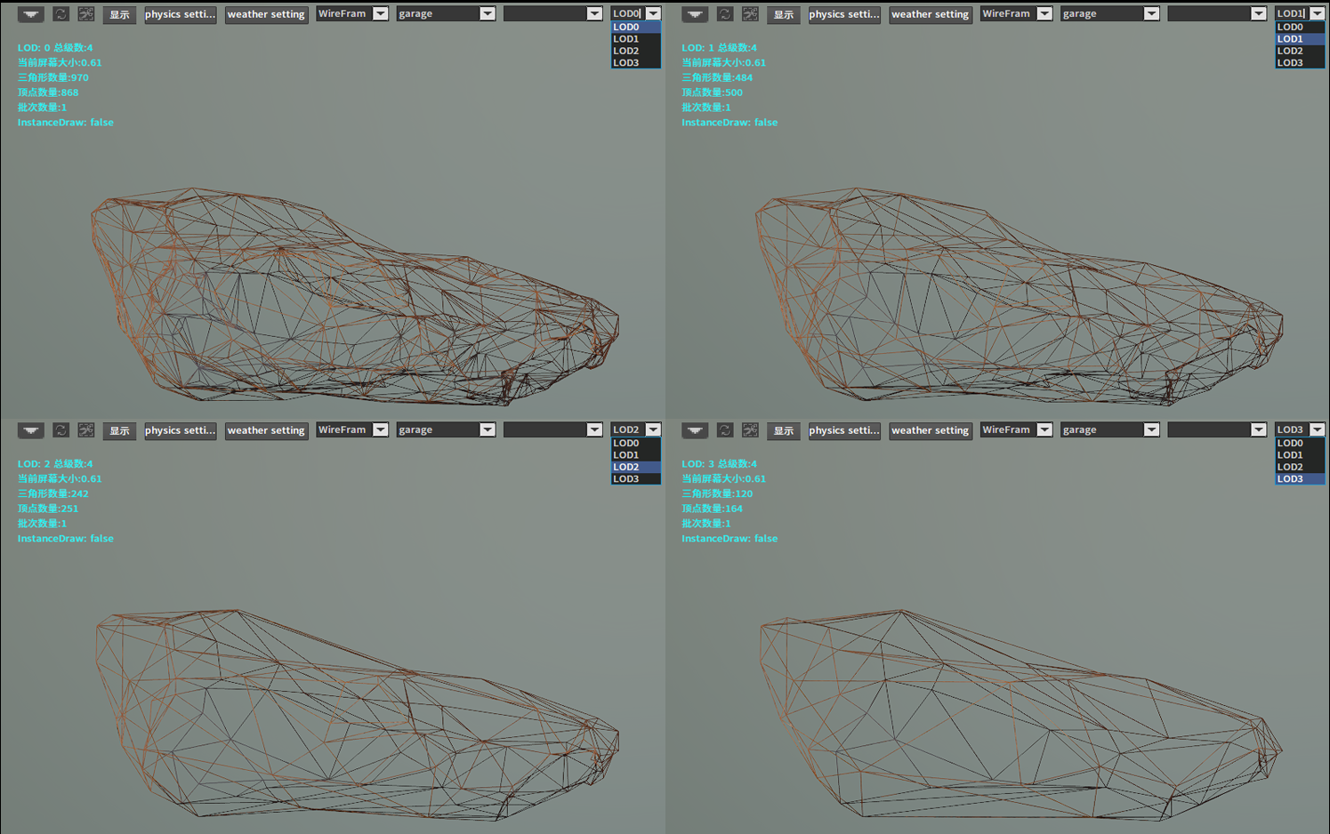Screen dimensions: 1330x834
Task: Select LOD0 from the LOD 3 viewport's open list
Action: (x=1290, y=443)
